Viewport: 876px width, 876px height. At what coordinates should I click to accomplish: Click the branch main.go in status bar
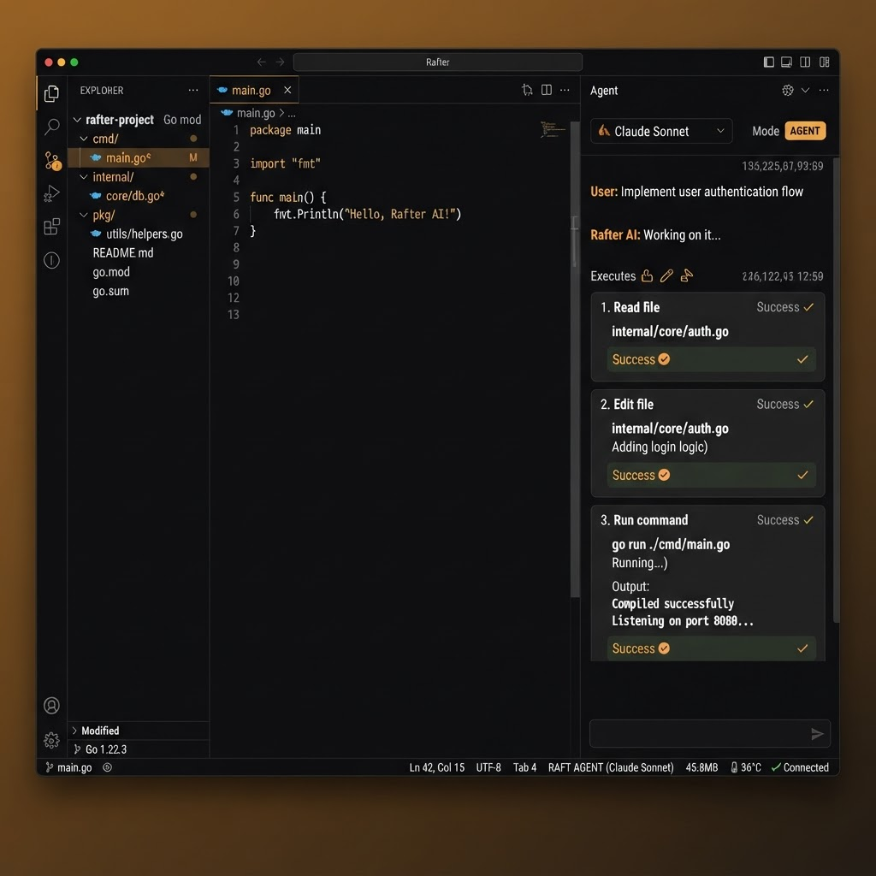coord(68,767)
